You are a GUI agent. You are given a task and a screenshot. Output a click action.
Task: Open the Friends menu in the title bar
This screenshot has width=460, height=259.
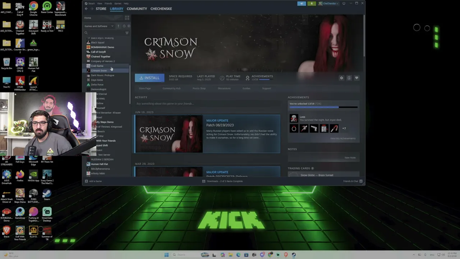[108, 4]
